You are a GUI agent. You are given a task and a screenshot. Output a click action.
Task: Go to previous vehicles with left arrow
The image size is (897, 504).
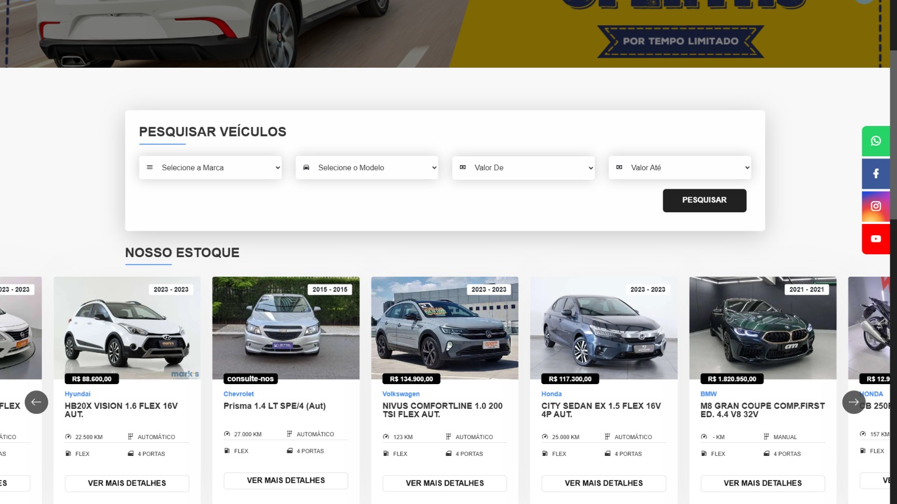pyautogui.click(x=36, y=402)
